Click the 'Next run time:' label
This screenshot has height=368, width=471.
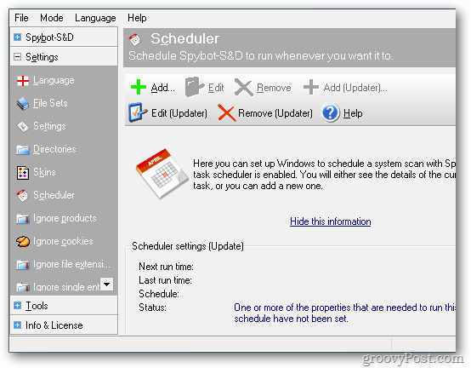pyautogui.click(x=166, y=267)
